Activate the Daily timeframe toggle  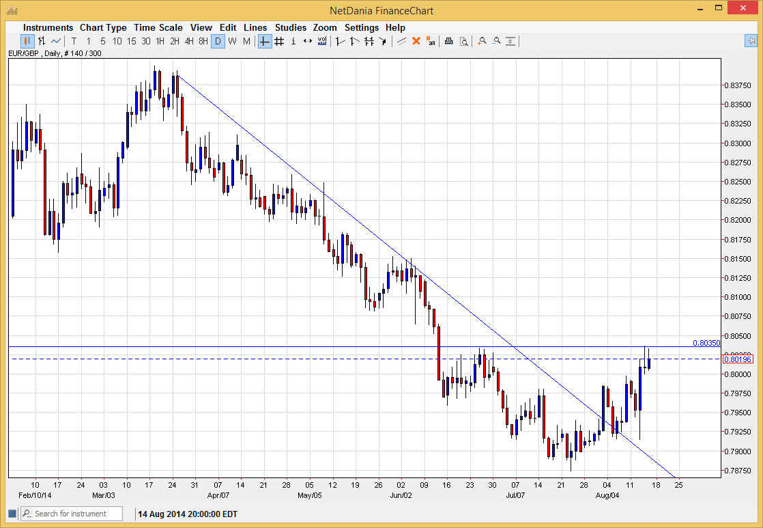(x=218, y=41)
